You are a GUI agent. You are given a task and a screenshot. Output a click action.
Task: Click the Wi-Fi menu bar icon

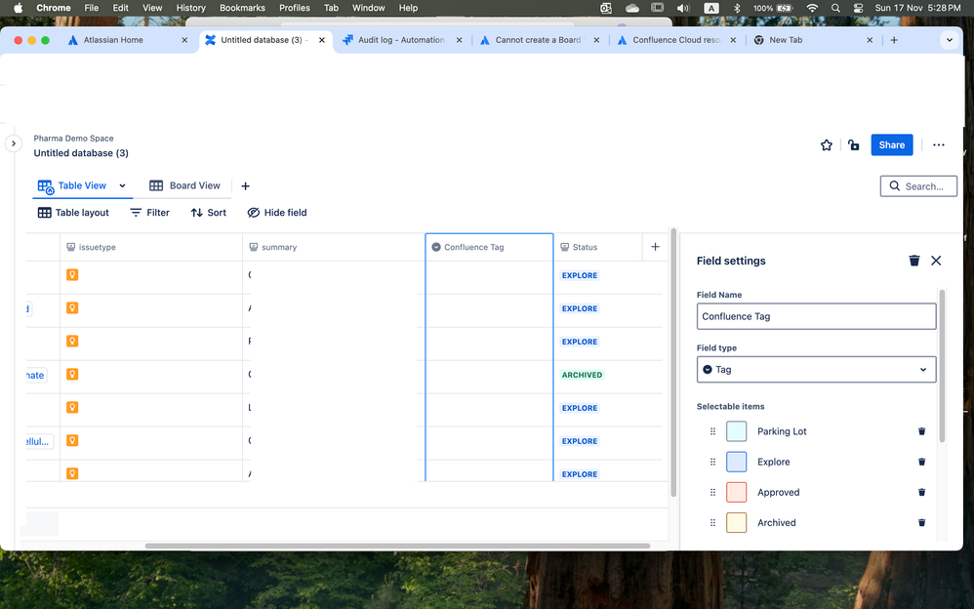pos(812,8)
